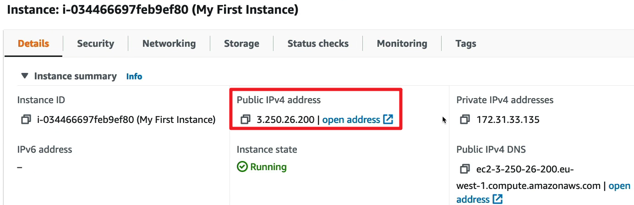
Task: Copy the Instance ID with copy icon
Action: tap(26, 120)
